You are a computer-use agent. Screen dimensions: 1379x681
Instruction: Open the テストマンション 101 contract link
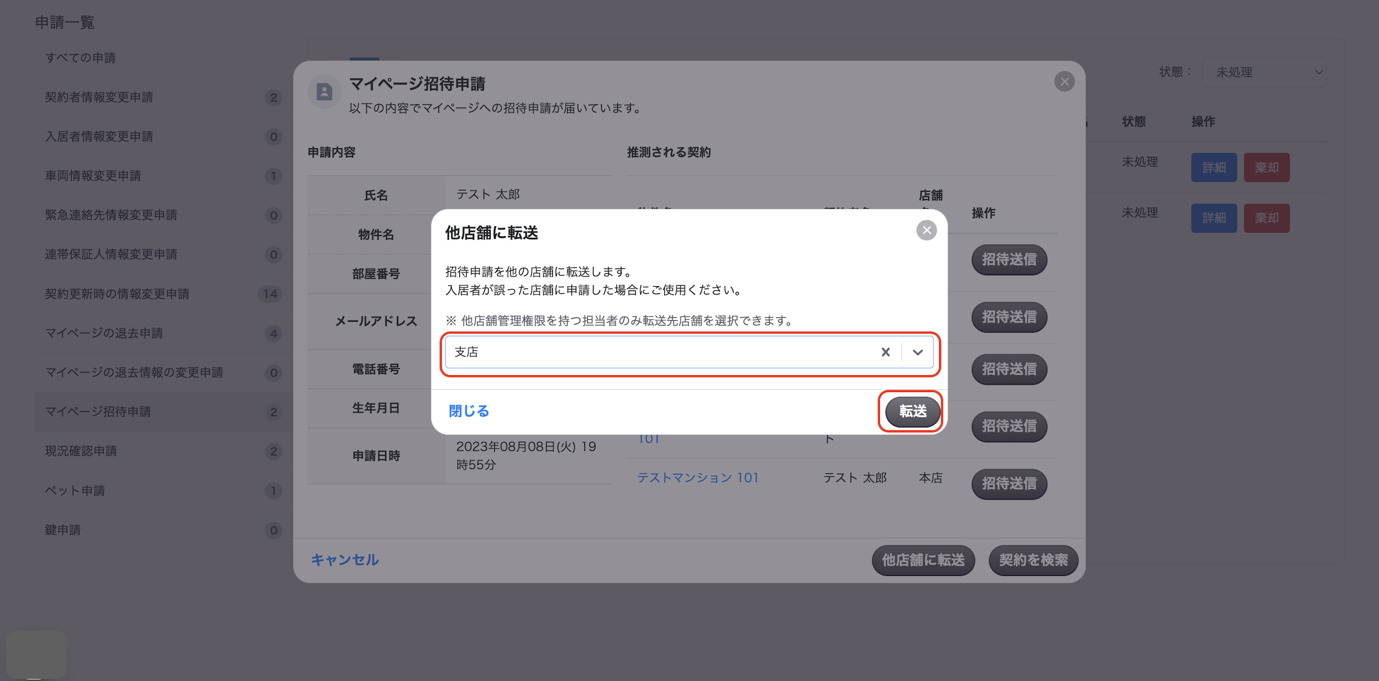(x=697, y=477)
